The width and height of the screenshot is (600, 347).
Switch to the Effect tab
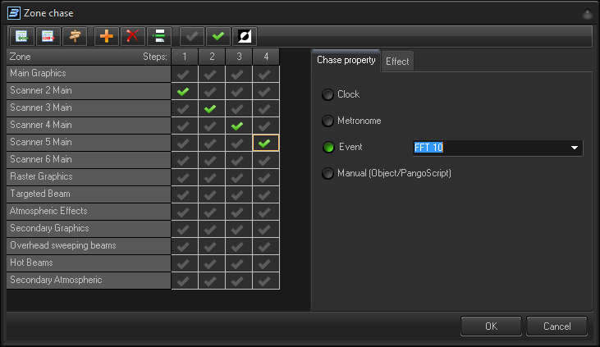click(x=397, y=62)
